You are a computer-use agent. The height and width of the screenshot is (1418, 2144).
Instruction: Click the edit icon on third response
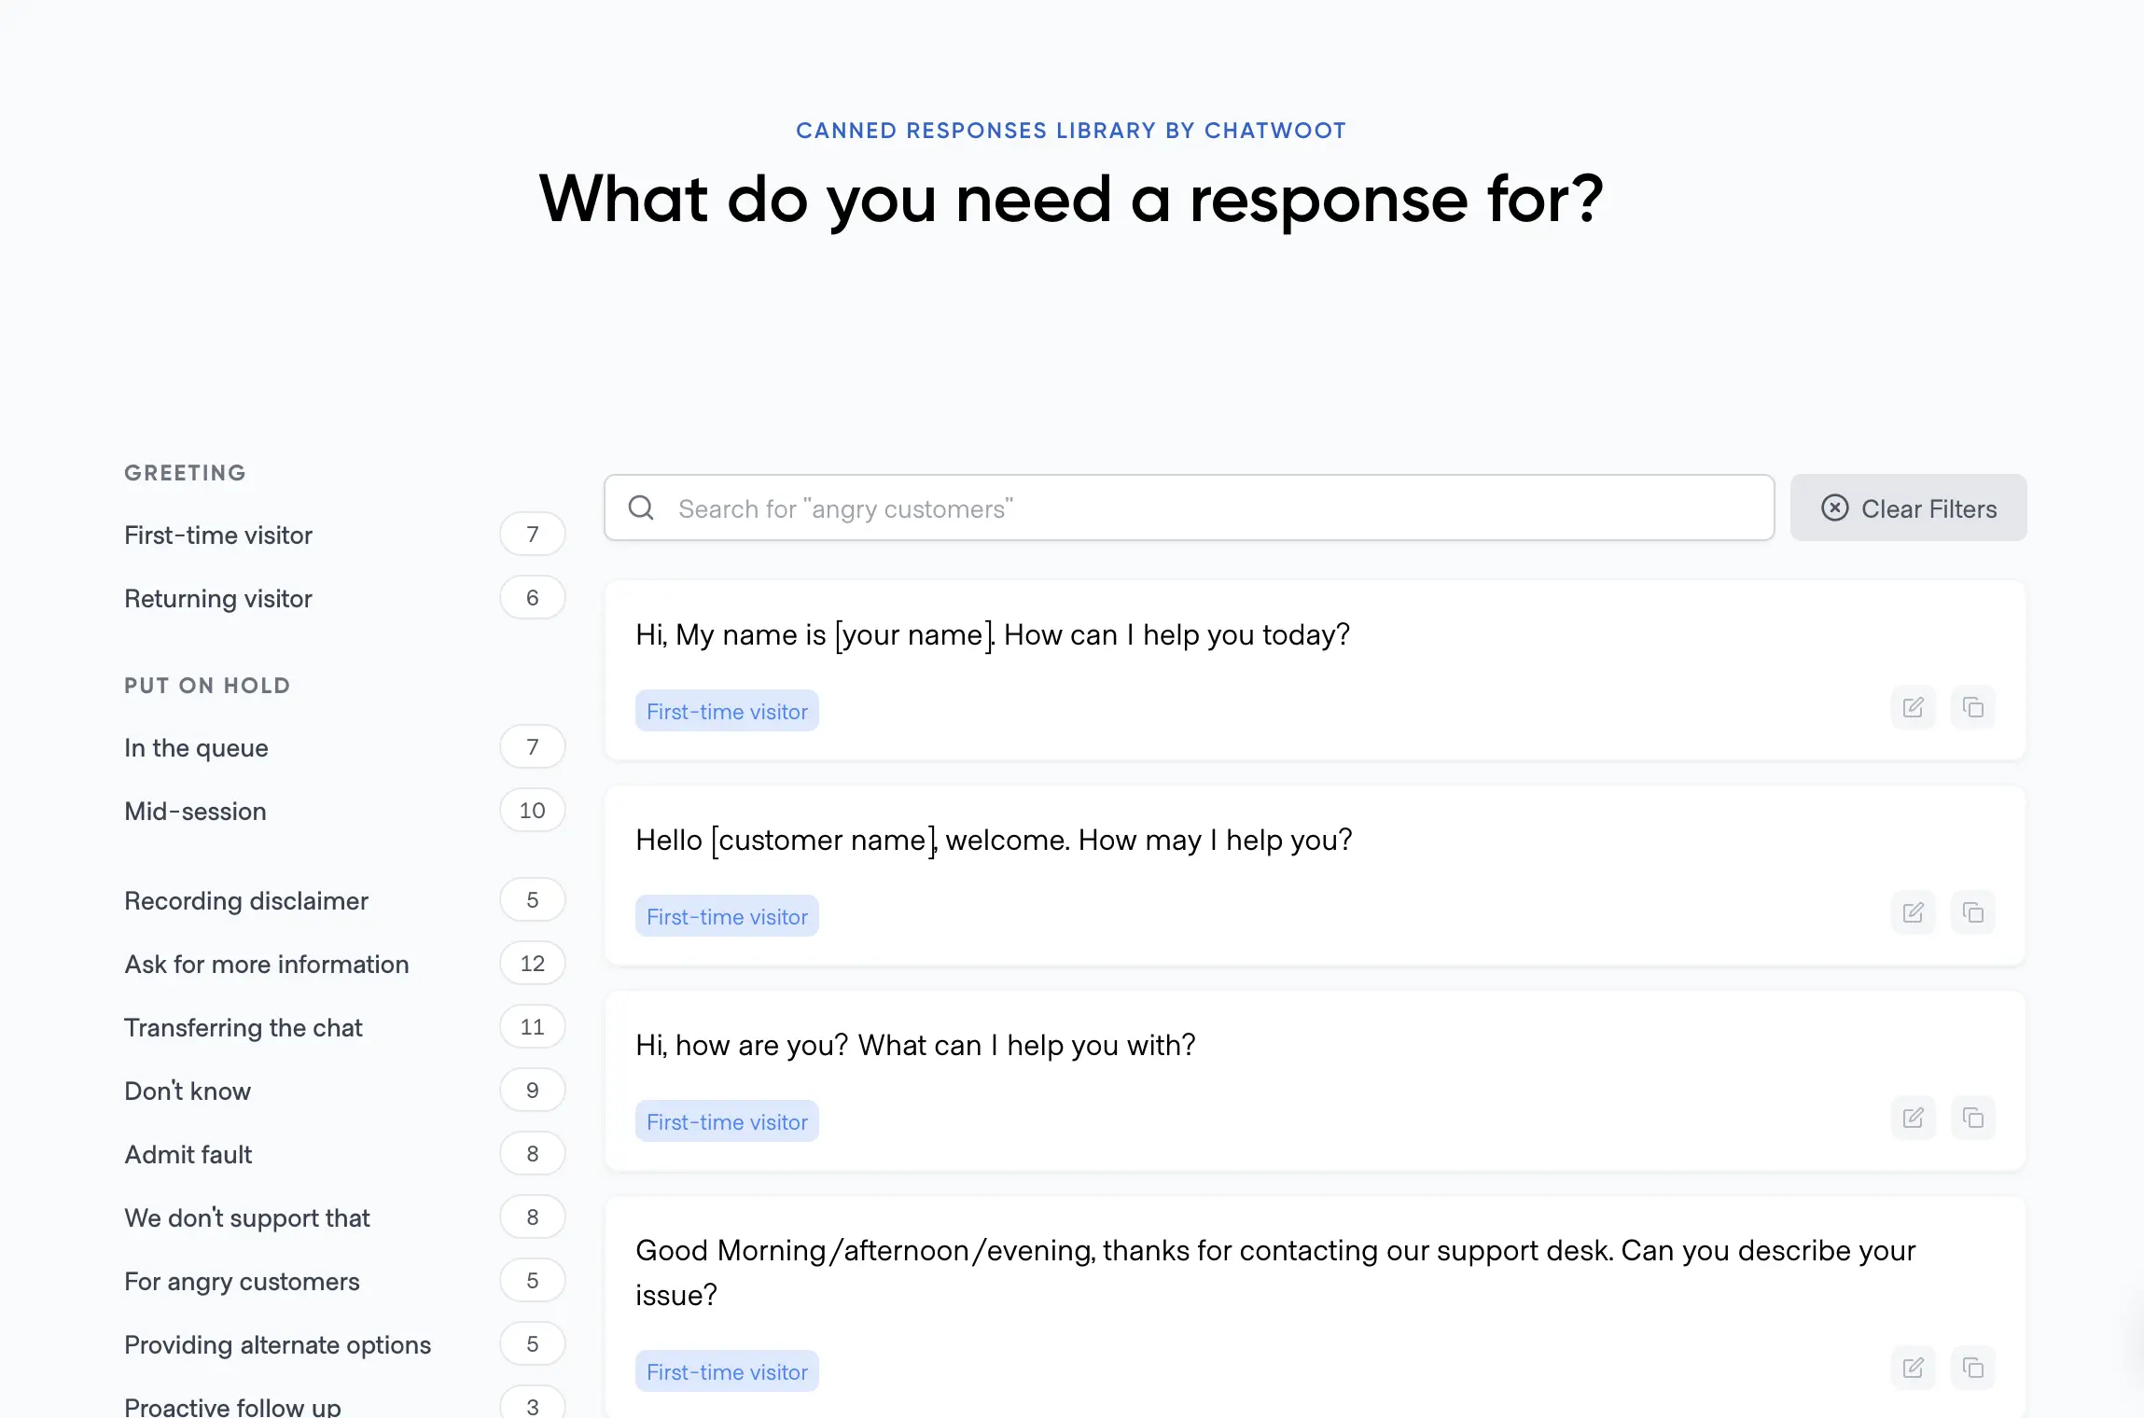point(1913,1116)
